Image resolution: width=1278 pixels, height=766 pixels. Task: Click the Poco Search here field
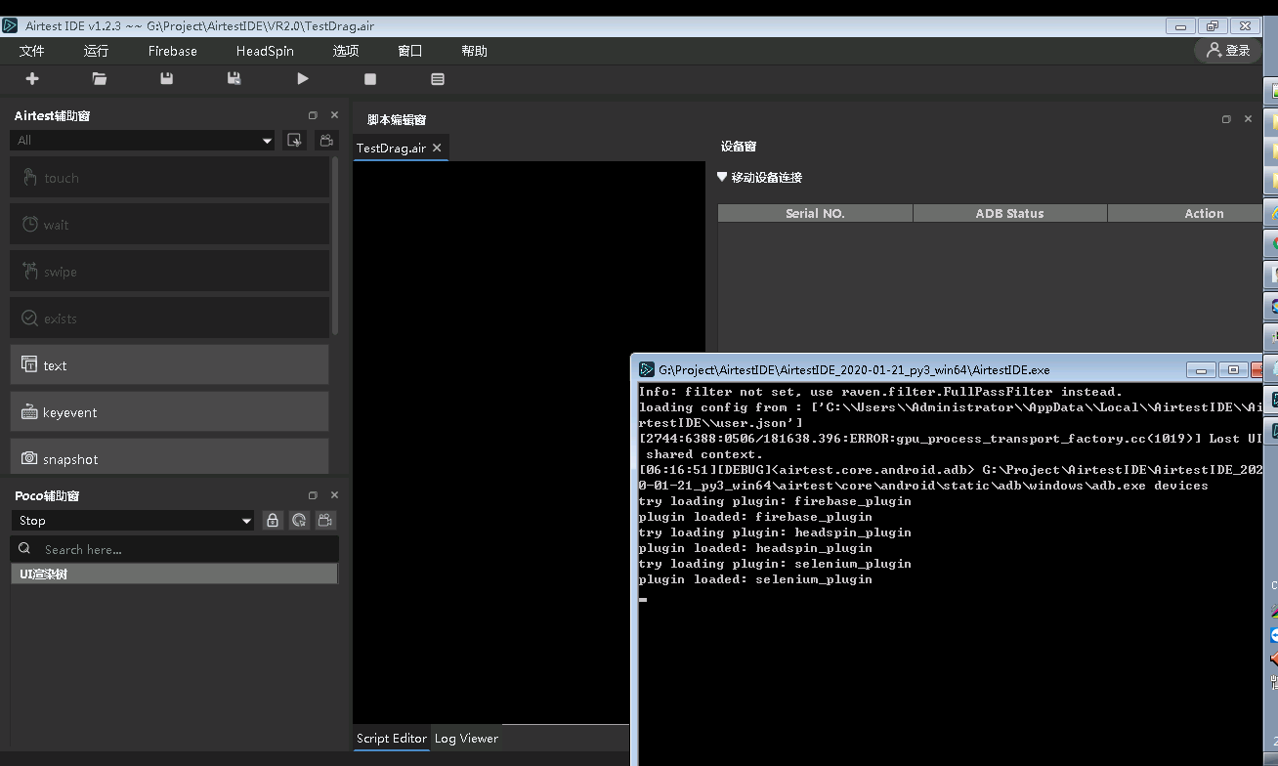click(x=175, y=549)
